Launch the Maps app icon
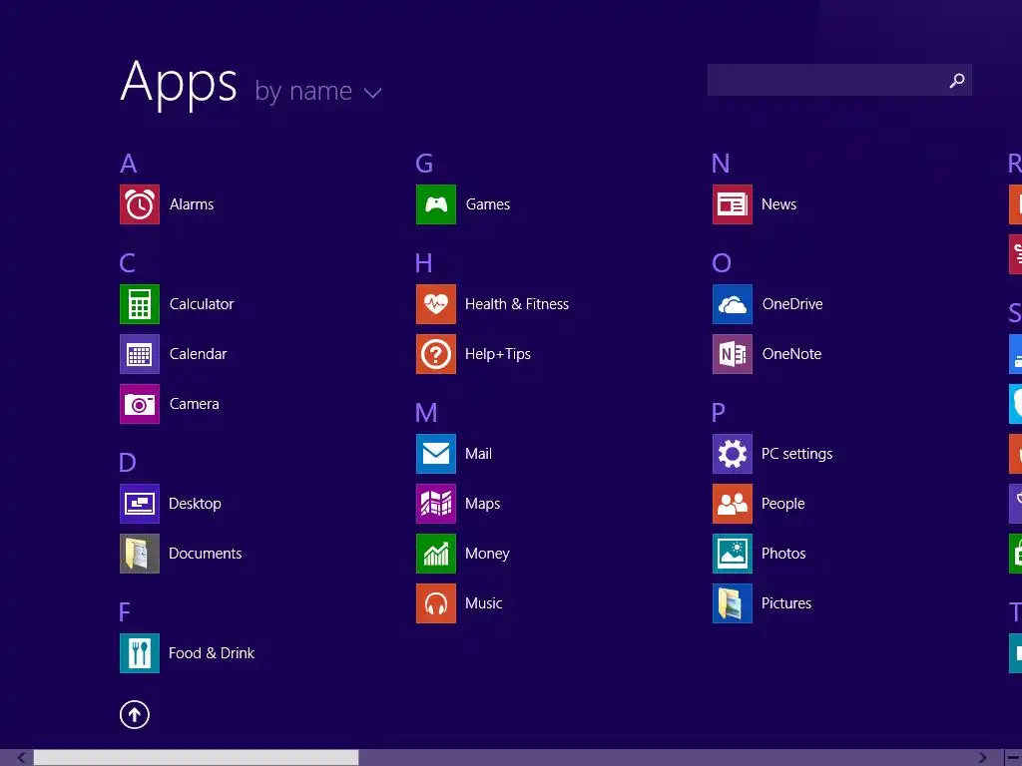Image resolution: width=1022 pixels, height=766 pixels. (436, 504)
